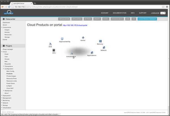Collapse the Configuration tree node
This screenshot has width=170, height=116.
pyautogui.click(x=4, y=69)
